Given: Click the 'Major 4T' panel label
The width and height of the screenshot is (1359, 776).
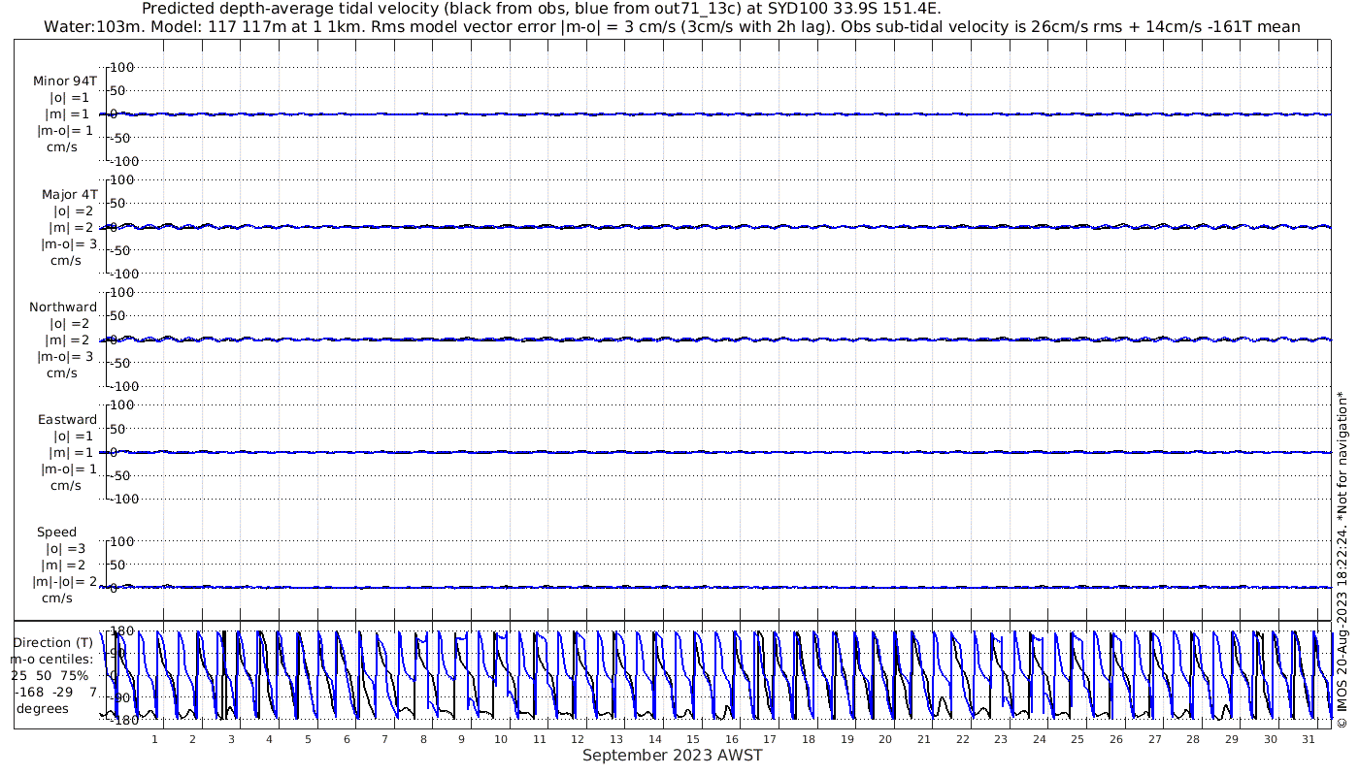Looking at the screenshot, I should pos(70,195).
